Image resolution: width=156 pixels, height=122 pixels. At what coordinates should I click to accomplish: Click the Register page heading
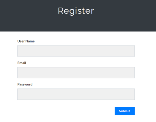coord(76,11)
